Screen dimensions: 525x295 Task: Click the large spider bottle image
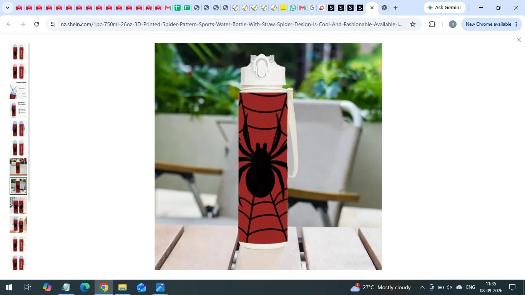(x=268, y=156)
